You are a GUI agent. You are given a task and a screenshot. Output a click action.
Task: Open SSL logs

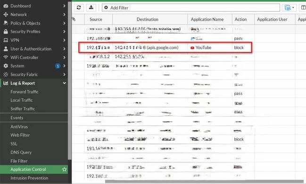point(14,143)
